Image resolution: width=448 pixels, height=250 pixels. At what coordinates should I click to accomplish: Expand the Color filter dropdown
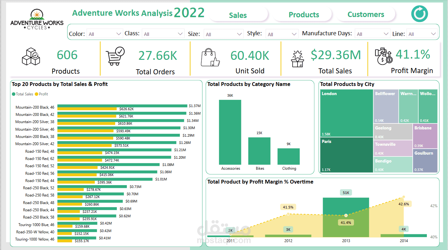[x=105, y=34]
